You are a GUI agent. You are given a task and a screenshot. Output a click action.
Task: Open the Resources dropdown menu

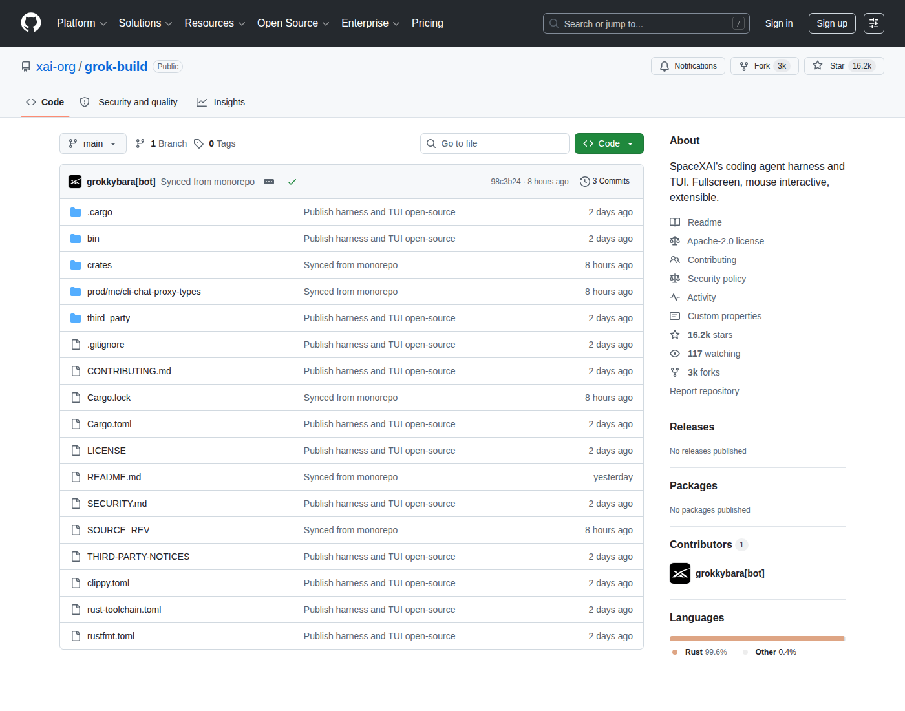(215, 23)
